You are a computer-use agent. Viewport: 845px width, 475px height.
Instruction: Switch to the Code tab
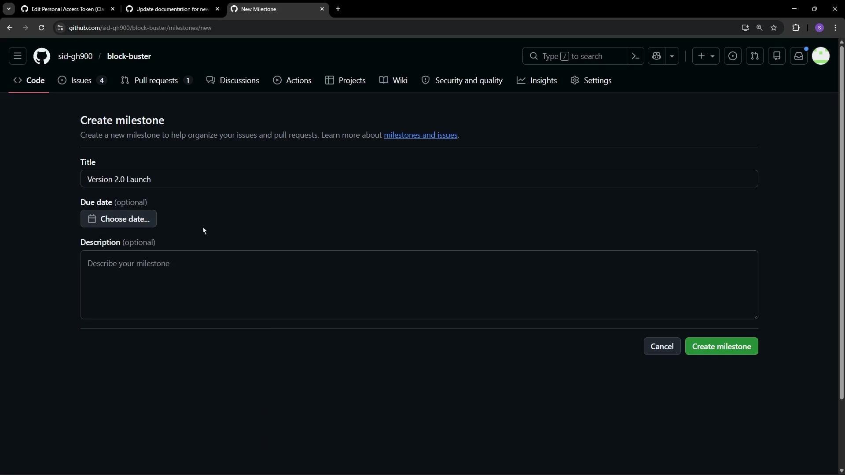pyautogui.click(x=29, y=80)
